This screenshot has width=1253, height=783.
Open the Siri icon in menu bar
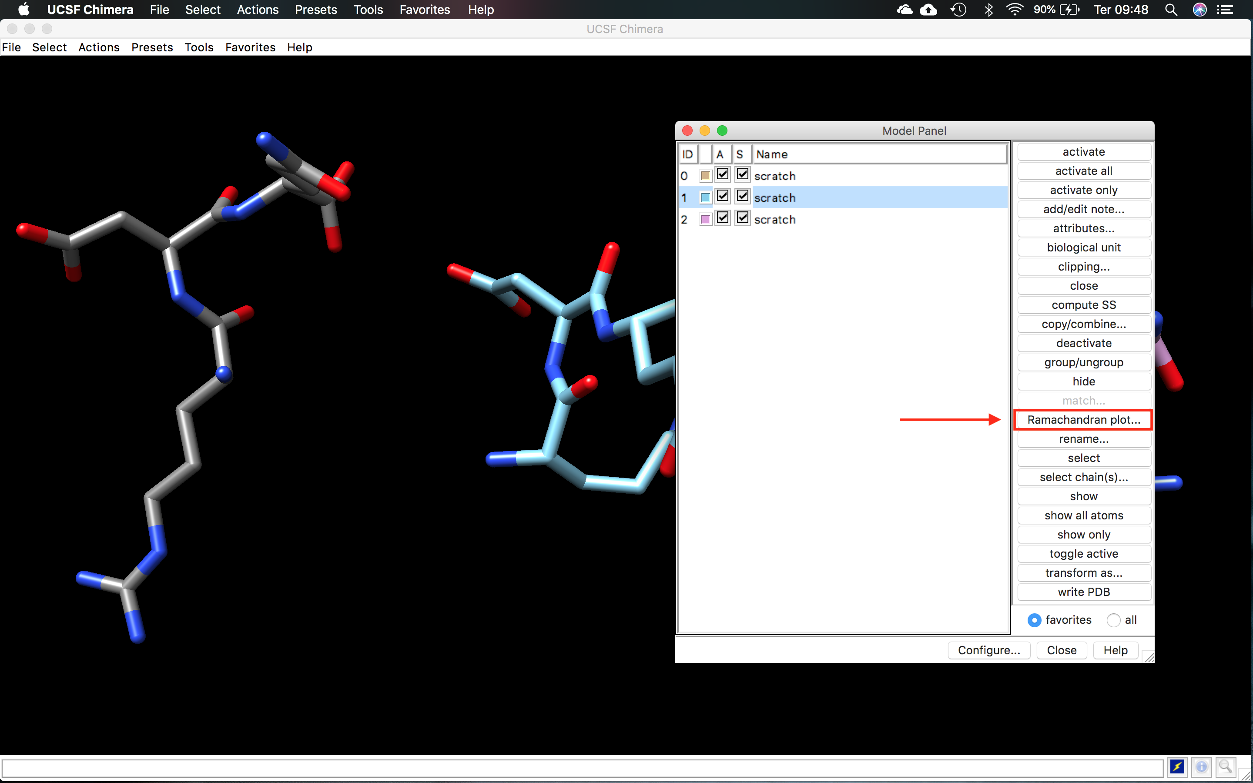pyautogui.click(x=1199, y=9)
